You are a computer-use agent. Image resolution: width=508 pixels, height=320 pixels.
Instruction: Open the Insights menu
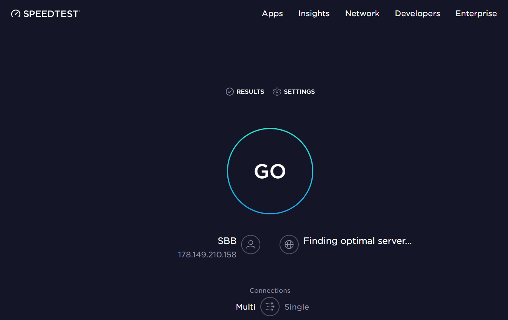pos(314,13)
